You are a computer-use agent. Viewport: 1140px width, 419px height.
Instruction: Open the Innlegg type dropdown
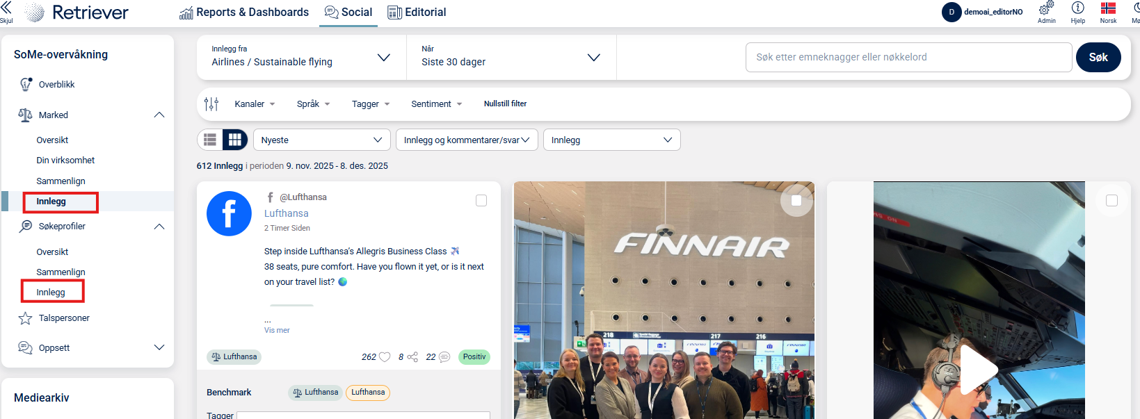(x=611, y=140)
